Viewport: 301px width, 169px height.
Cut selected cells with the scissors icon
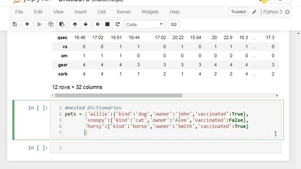point(40,24)
